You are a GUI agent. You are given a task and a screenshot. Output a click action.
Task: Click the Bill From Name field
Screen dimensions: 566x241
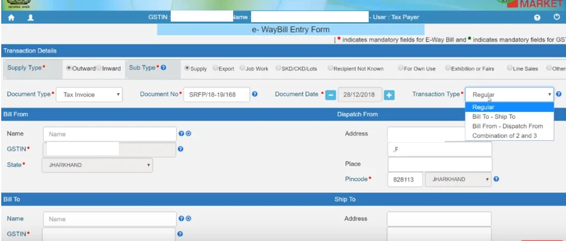point(109,134)
